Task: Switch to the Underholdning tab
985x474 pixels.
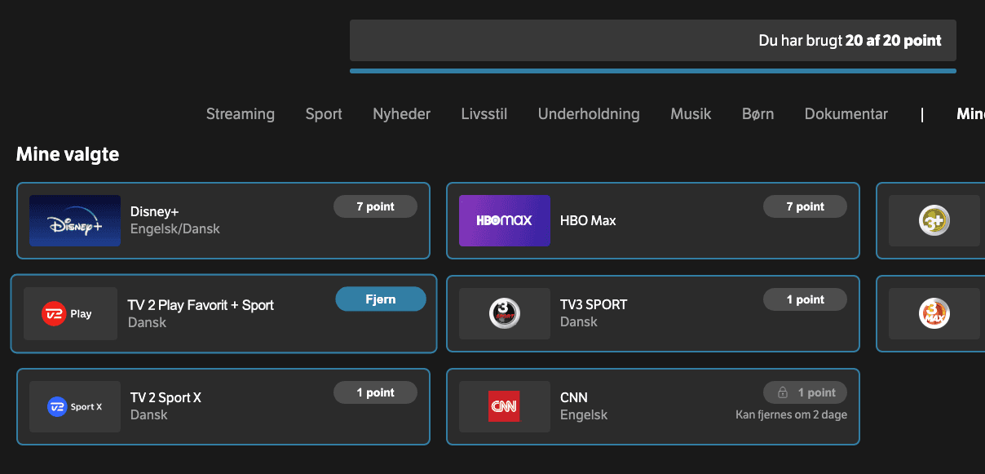Action: pyautogui.click(x=588, y=113)
